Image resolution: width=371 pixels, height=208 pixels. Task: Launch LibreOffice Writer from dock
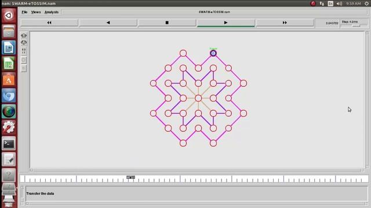click(9, 47)
